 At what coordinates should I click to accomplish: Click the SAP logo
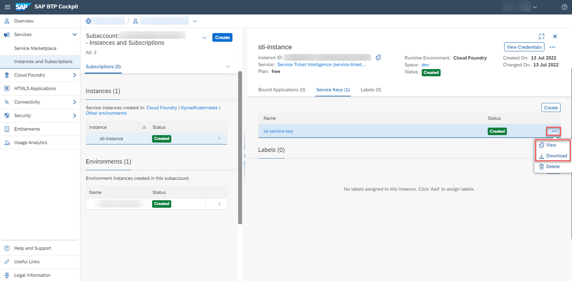point(24,7)
